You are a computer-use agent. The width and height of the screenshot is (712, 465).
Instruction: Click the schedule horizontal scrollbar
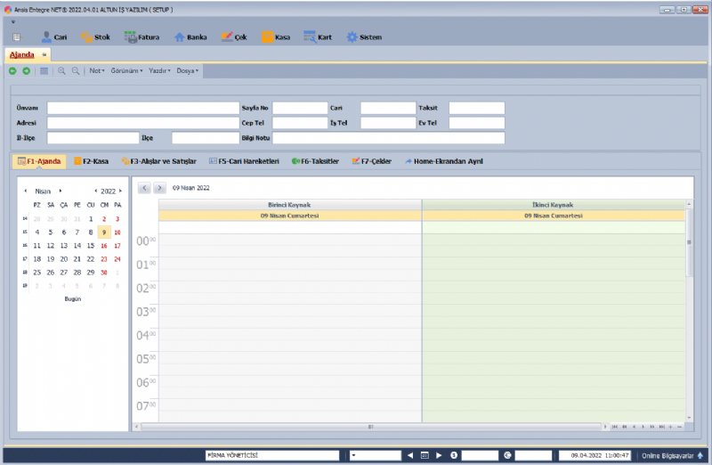(x=370, y=427)
